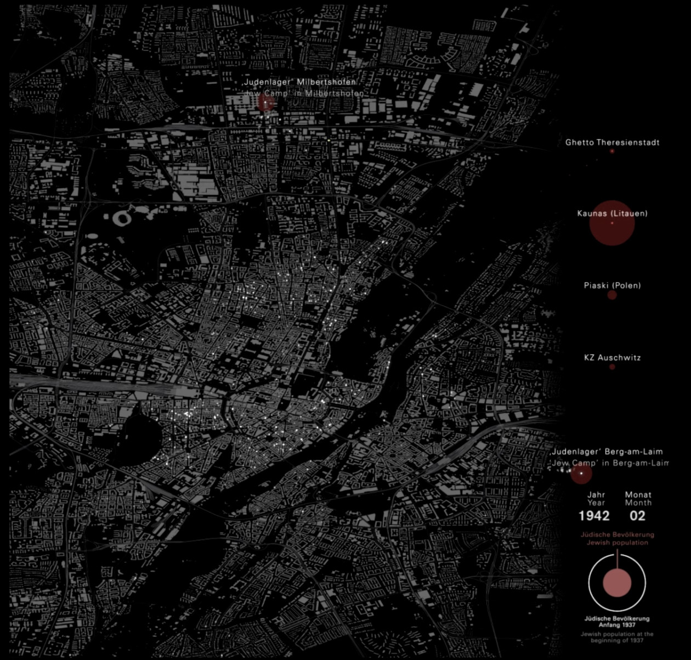Click the 'Monat Month' heading
The height and width of the screenshot is (660, 691).
(x=638, y=498)
